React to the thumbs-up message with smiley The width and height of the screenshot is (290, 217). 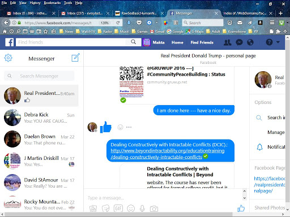(x=120, y=127)
